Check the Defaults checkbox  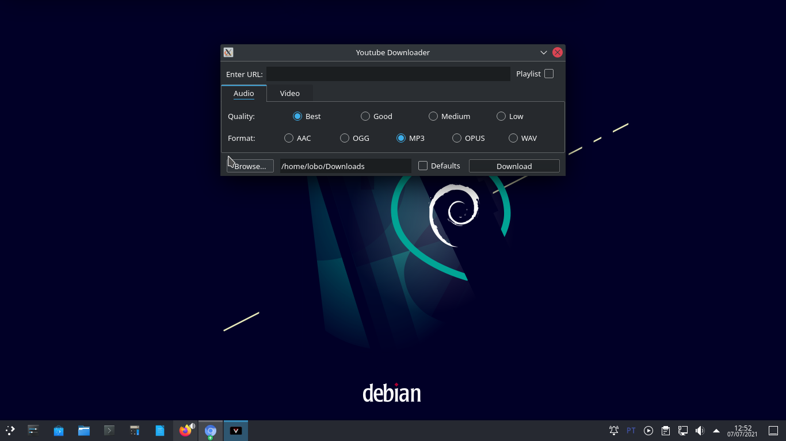[423, 166]
